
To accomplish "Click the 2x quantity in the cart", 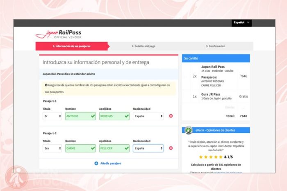I will point(195,76).
